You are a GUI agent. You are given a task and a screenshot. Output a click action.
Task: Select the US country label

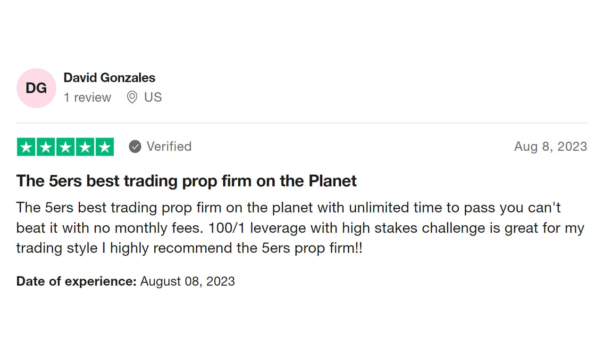153,98
